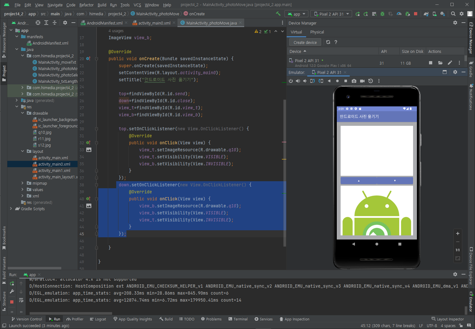The image size is (475, 329).
Task: Open the Terminal tool window
Action: click(238, 319)
